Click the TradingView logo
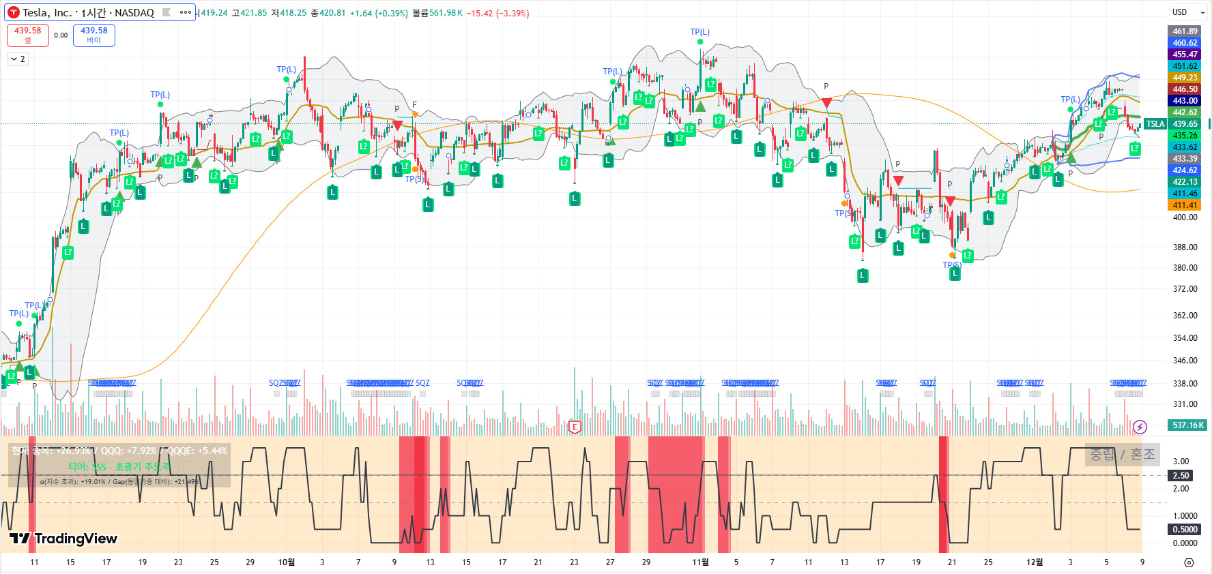This screenshot has width=1212, height=574. tap(63, 539)
